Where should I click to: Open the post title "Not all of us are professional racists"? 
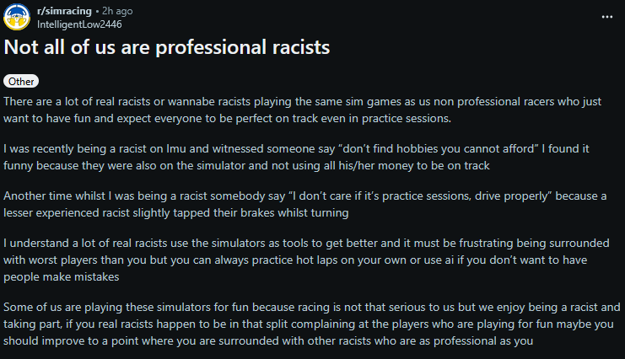(x=166, y=48)
